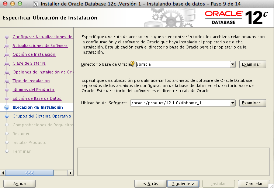274x188 pixels.
Task: Click the X11 icon in the title bar
Action: click(36, 4)
